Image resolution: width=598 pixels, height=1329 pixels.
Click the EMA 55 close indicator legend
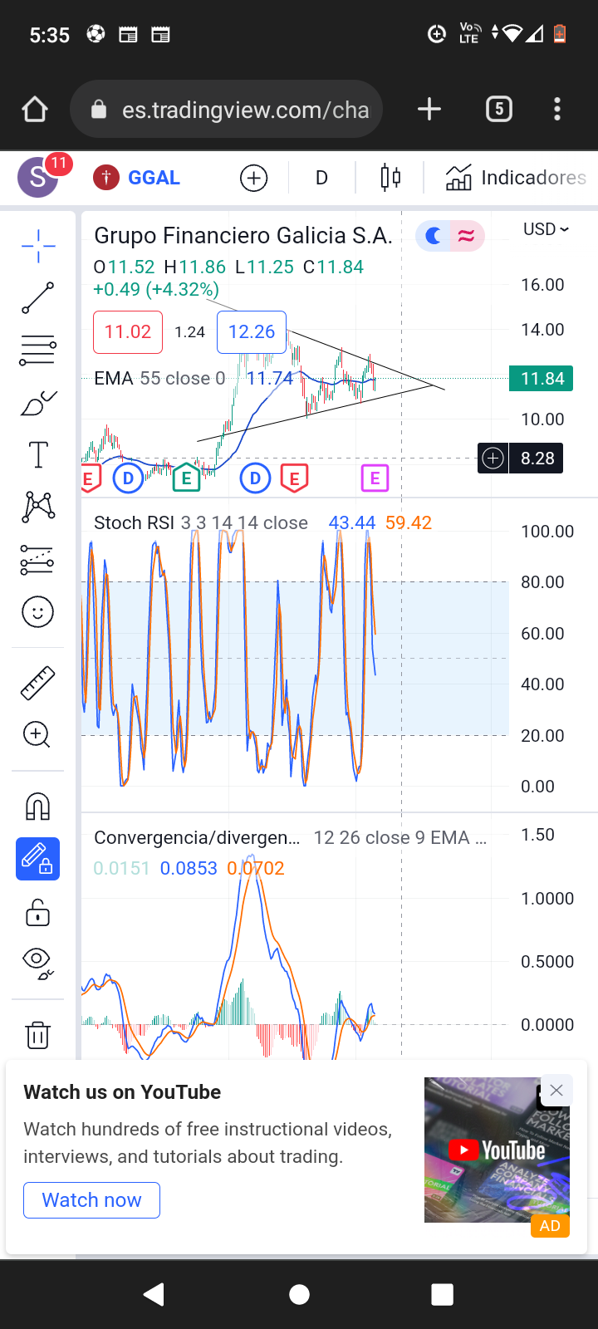click(x=159, y=379)
